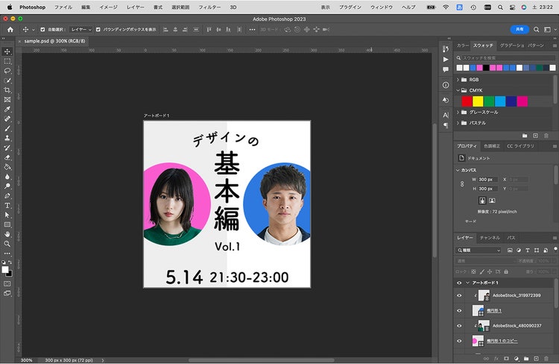Image resolution: width=559 pixels, height=364 pixels.
Task: Hide the AdobeStock_480090237 layer
Action: [x=459, y=325]
